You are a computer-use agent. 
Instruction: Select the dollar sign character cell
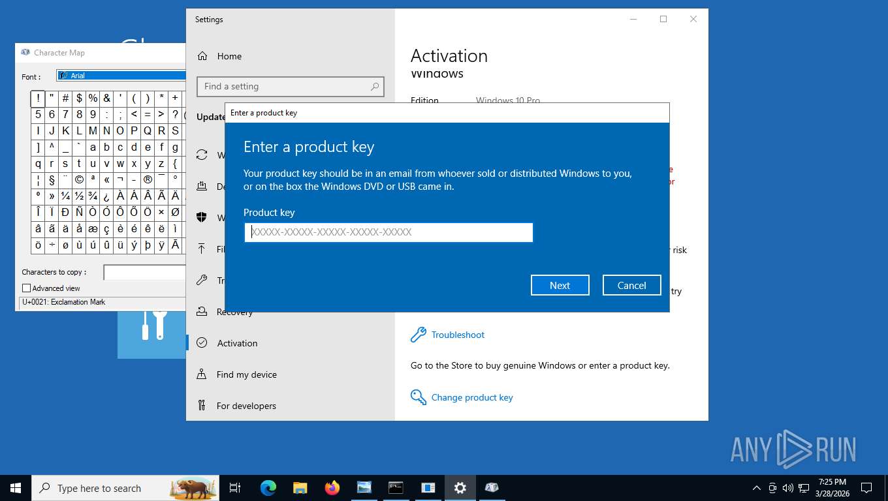[79, 99]
